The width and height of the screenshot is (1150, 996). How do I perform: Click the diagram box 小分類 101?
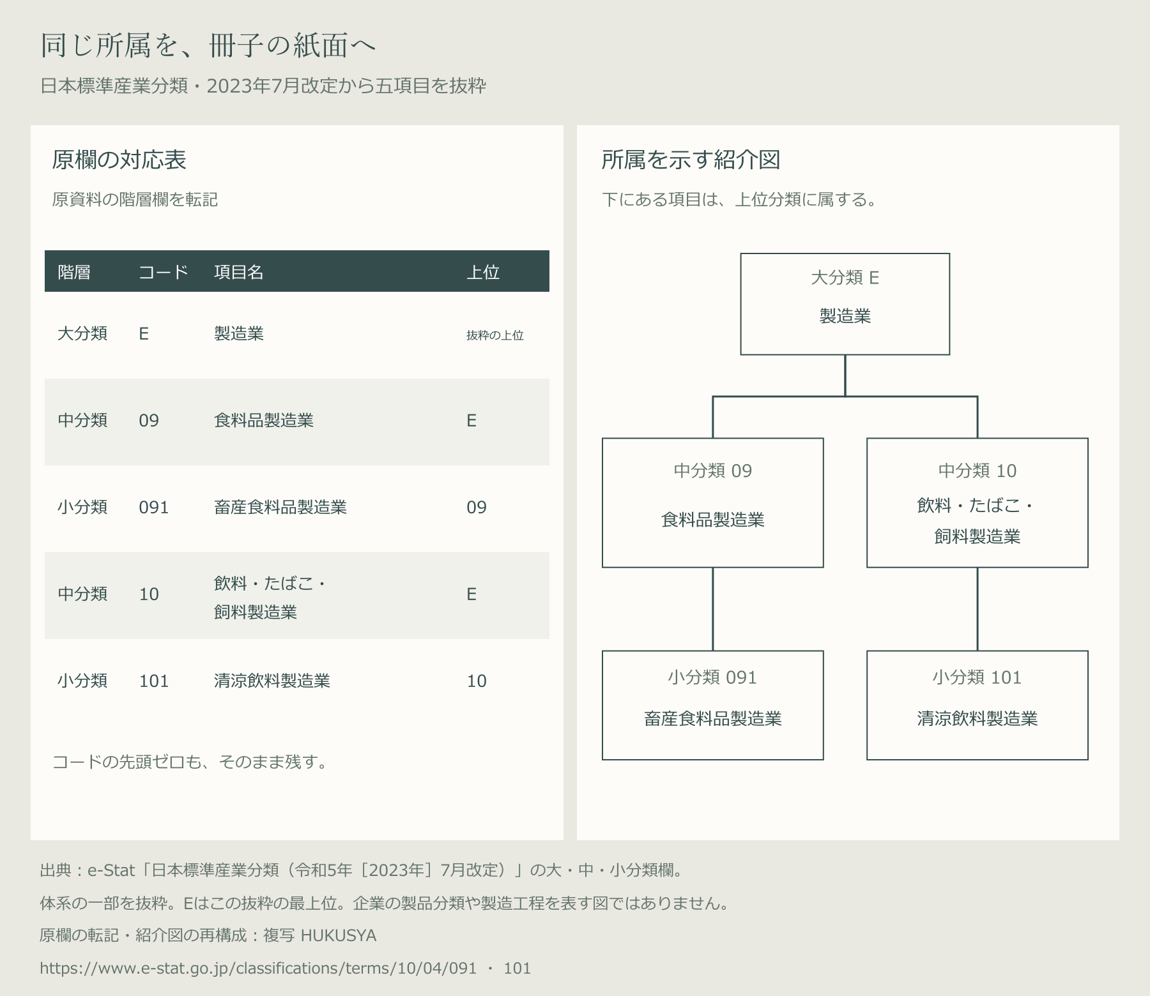point(977,705)
